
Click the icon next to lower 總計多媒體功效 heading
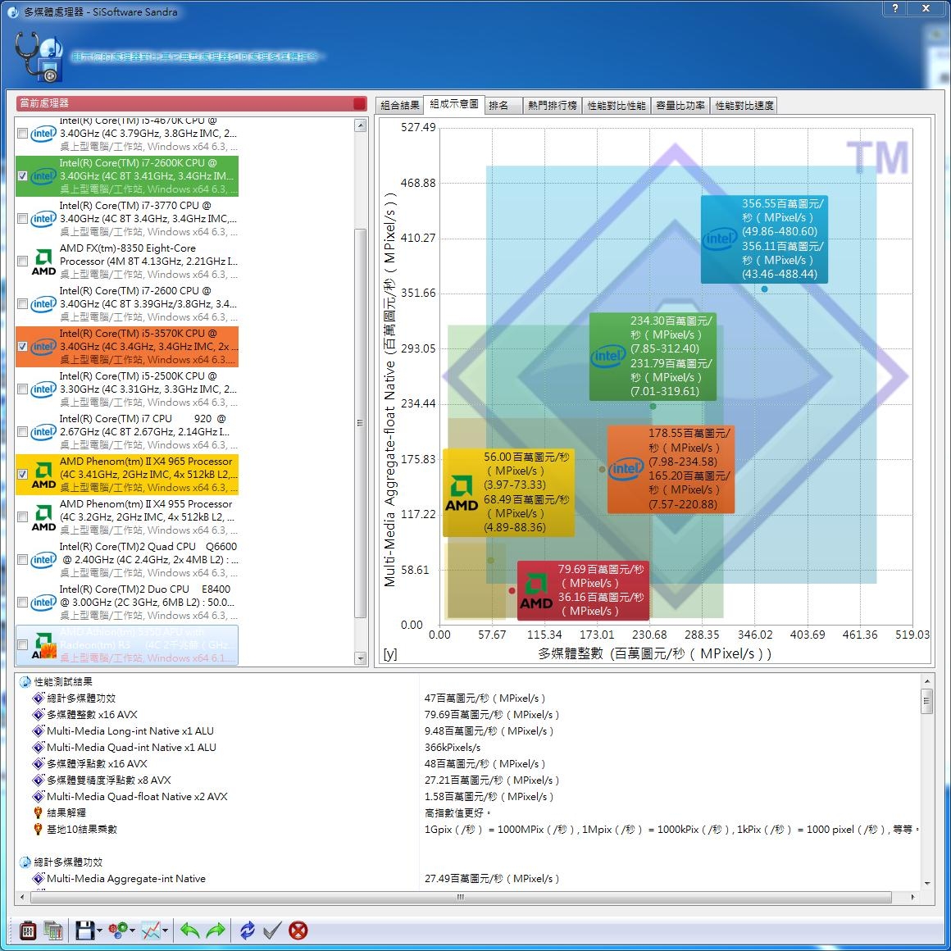pyautogui.click(x=25, y=862)
